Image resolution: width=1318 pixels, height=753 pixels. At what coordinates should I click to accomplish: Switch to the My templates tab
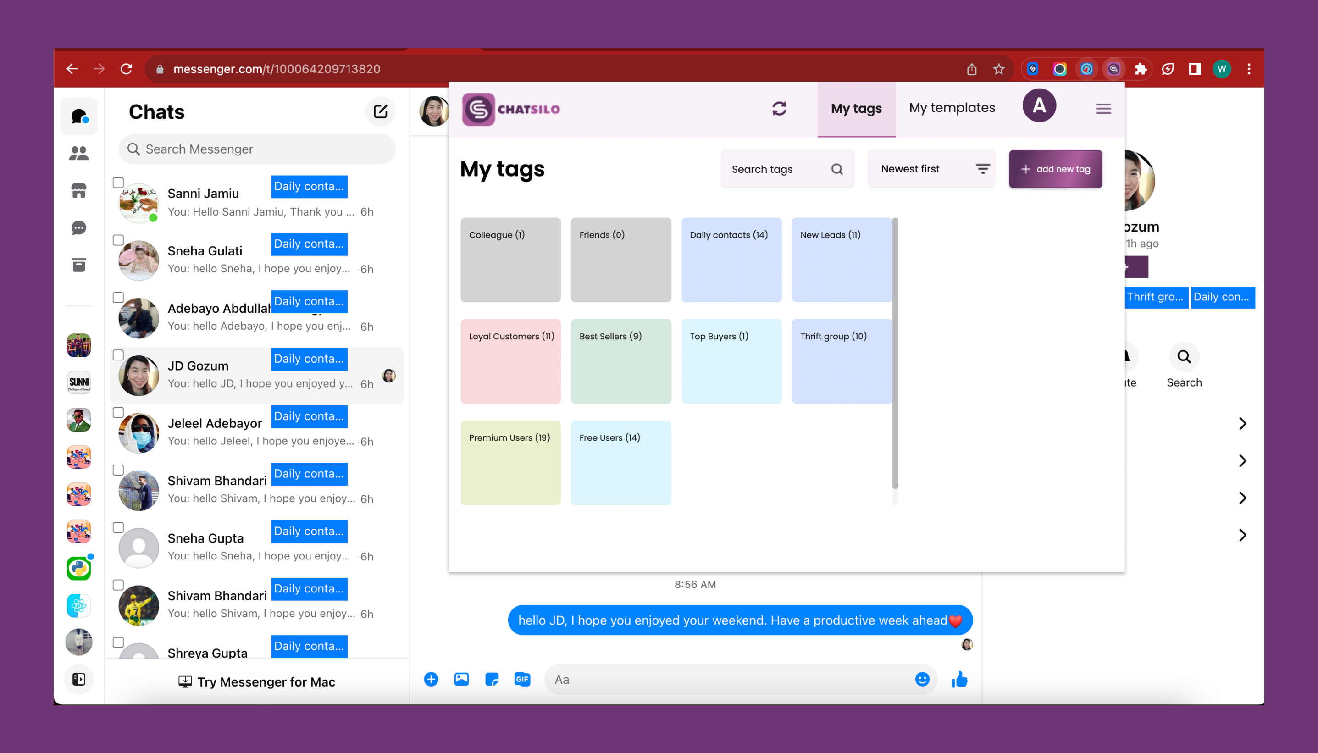tap(952, 108)
